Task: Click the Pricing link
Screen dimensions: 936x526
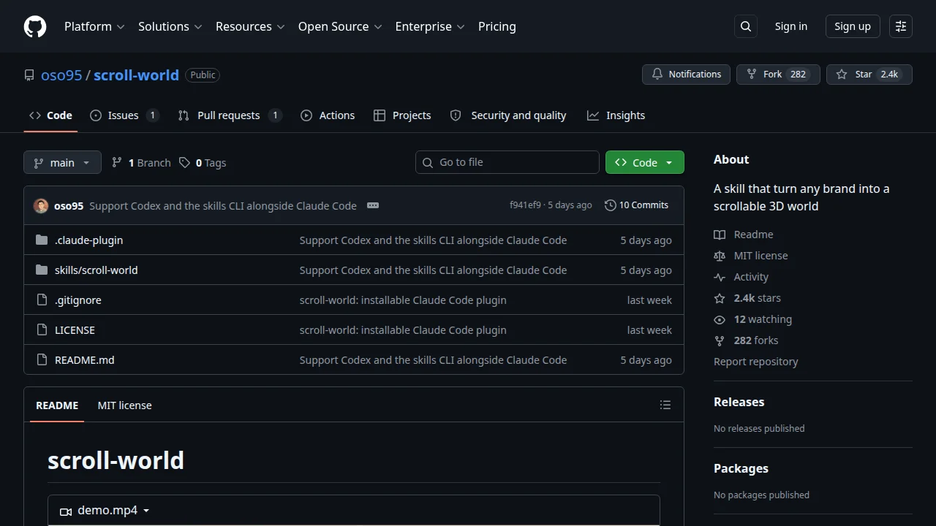Action: [497, 26]
